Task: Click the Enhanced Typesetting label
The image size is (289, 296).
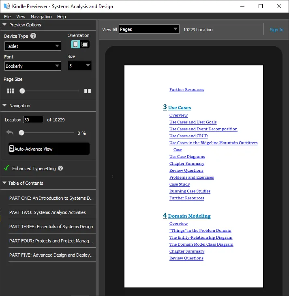Action: click(34, 169)
